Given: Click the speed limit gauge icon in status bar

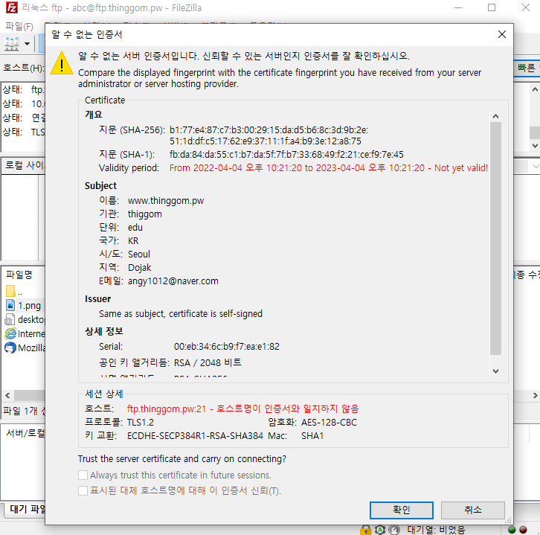Looking at the screenshot, I should (394, 530).
